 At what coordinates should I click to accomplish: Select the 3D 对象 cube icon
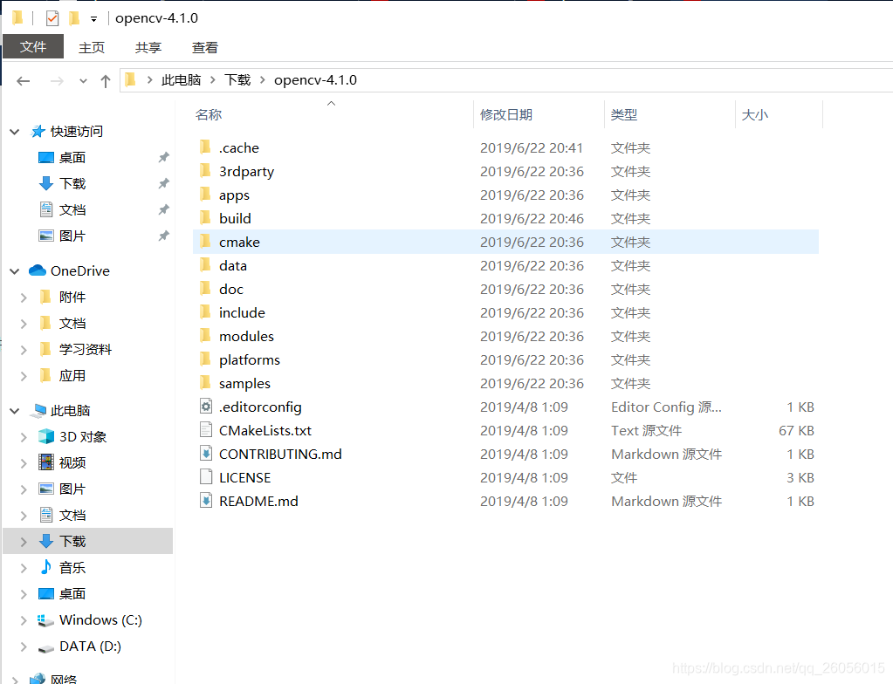(46, 436)
